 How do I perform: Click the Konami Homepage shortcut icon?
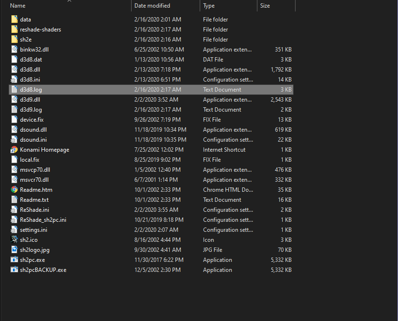(14, 150)
